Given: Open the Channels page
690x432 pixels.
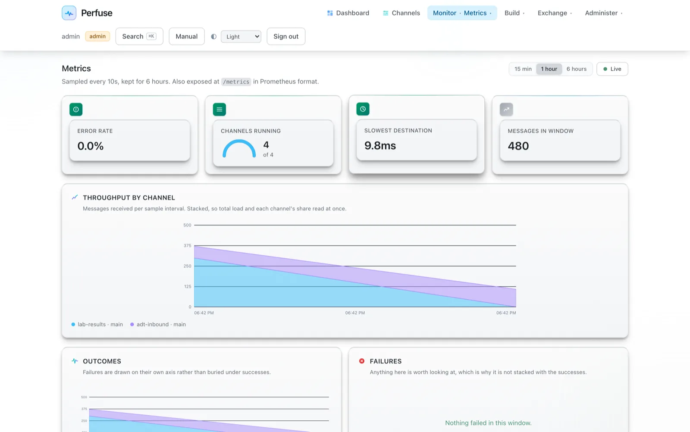Looking at the screenshot, I should [401, 13].
